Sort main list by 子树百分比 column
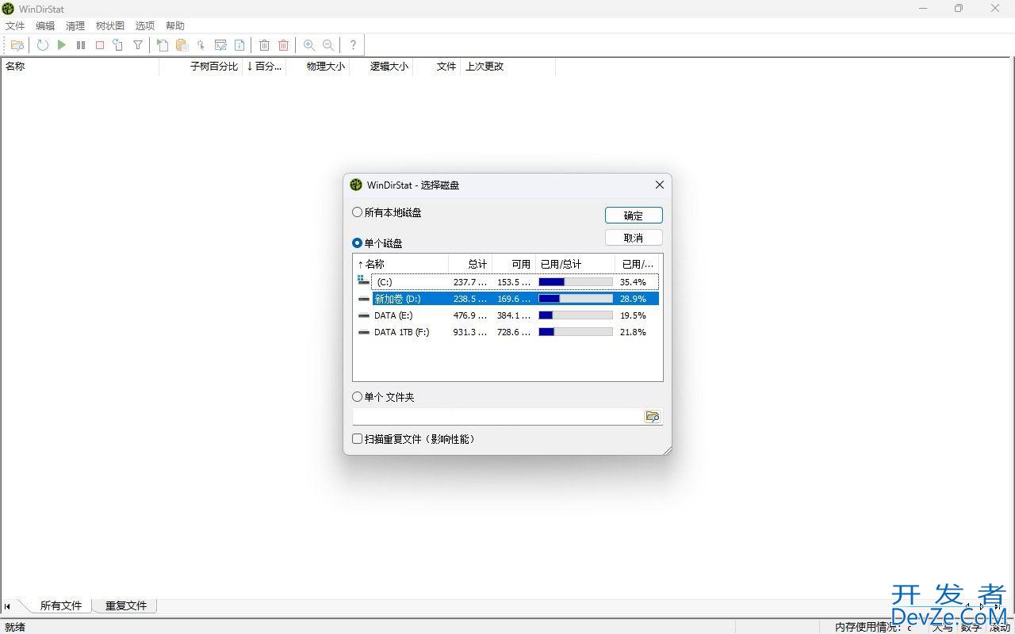Viewport: 1015px width, 634px height. click(201, 67)
